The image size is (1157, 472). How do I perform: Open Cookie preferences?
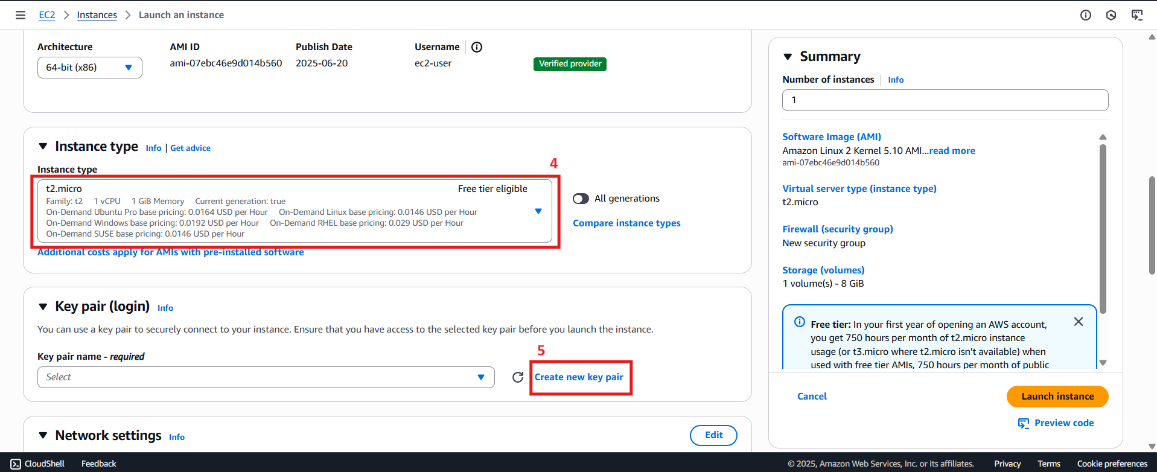[1112, 464]
